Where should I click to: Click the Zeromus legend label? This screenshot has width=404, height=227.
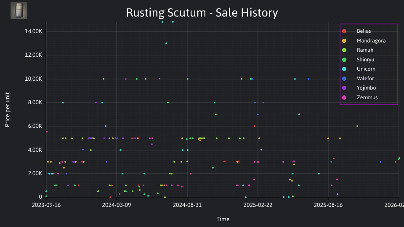pos(367,98)
